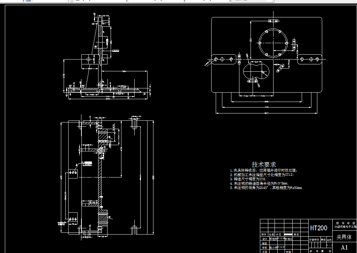Click the 审核 cell in title block
Screen dimensions: 357x253
point(264,247)
